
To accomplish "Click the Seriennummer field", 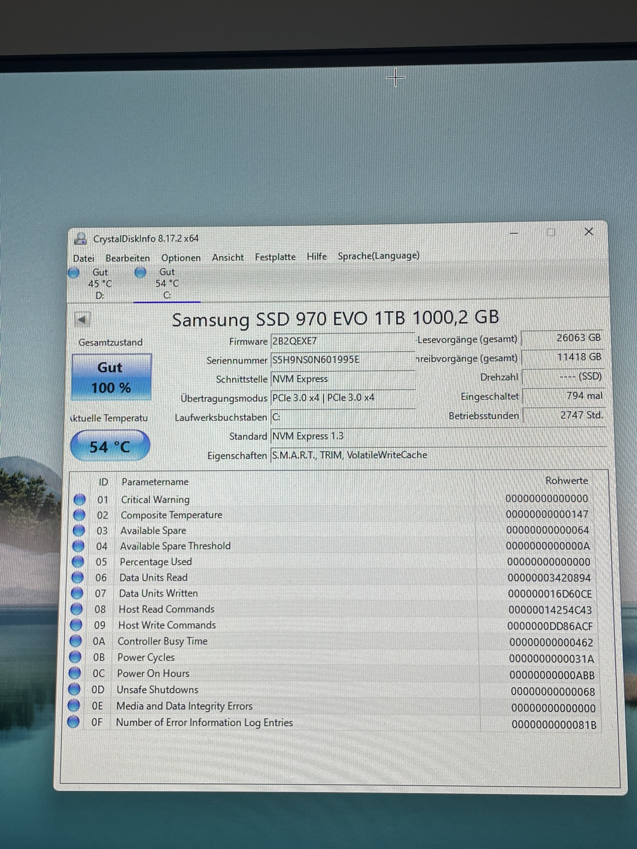I will (342, 359).
